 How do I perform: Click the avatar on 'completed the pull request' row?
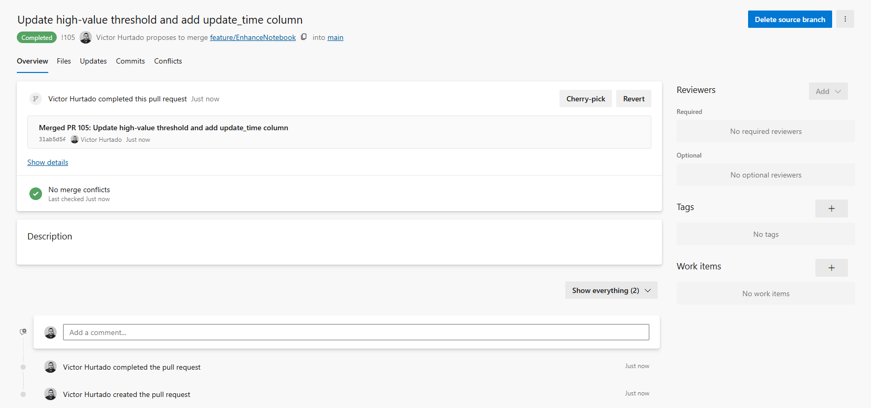50,367
